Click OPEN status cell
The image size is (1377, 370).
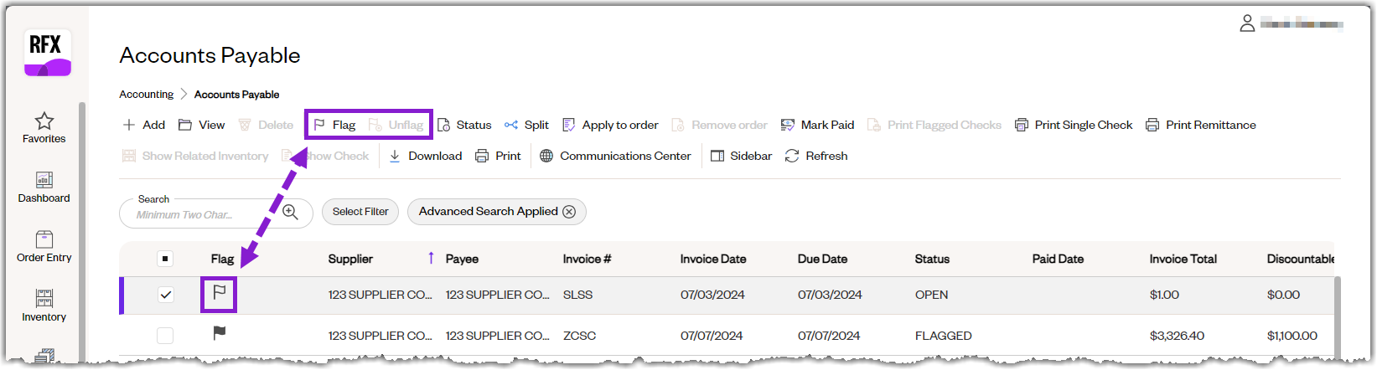(x=932, y=295)
